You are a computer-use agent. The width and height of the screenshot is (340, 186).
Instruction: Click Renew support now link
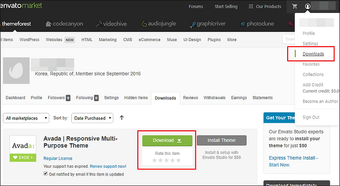click(108, 166)
